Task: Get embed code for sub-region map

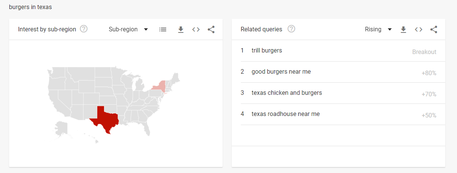Action: [x=196, y=29]
